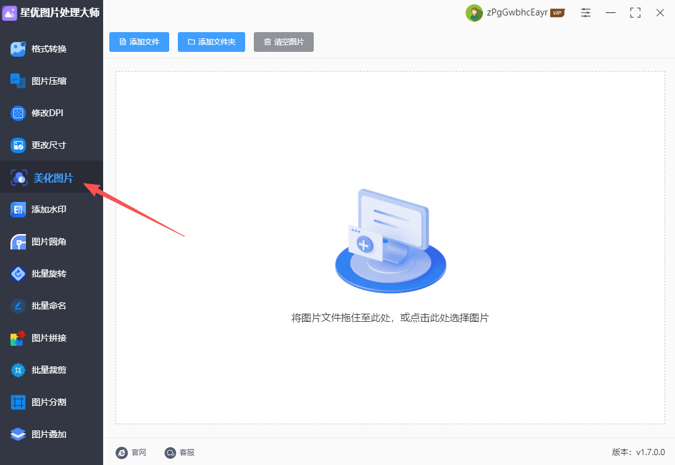
Task: Click the 批量旋转 sidebar icon
Action: coord(18,274)
